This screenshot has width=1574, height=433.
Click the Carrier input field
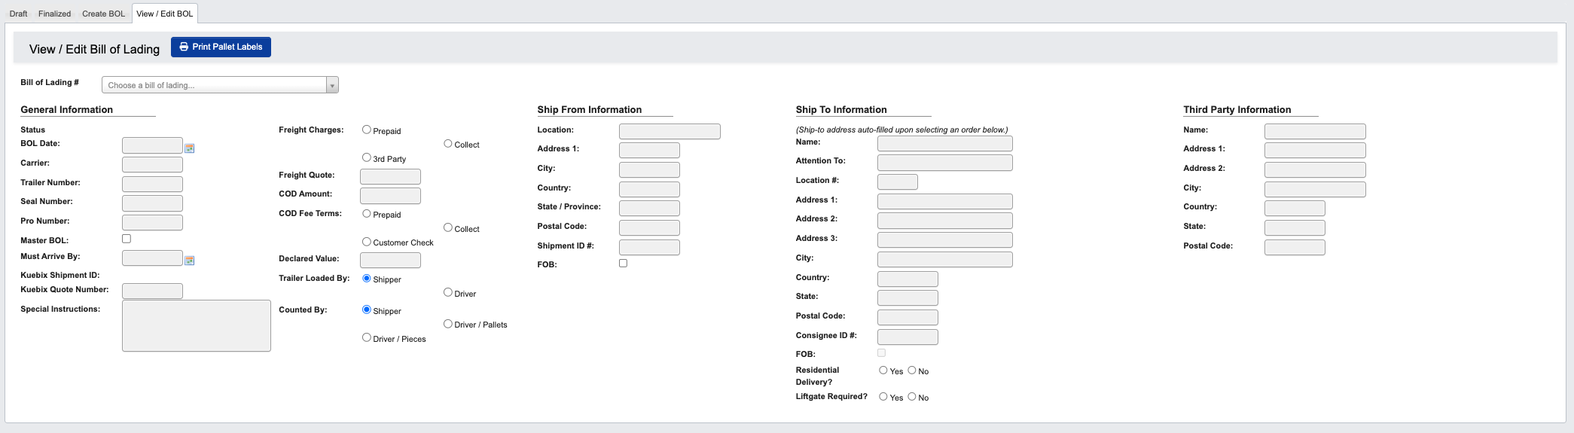[152, 164]
